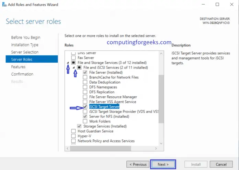Viewport: 239px width, 170px height.
Task: Collapse the File and iSCSI Services subtree
Action: pyautogui.click(x=73, y=68)
